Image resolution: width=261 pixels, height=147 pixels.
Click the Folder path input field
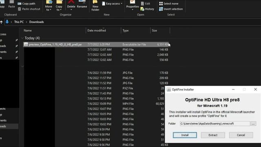coord(215,124)
